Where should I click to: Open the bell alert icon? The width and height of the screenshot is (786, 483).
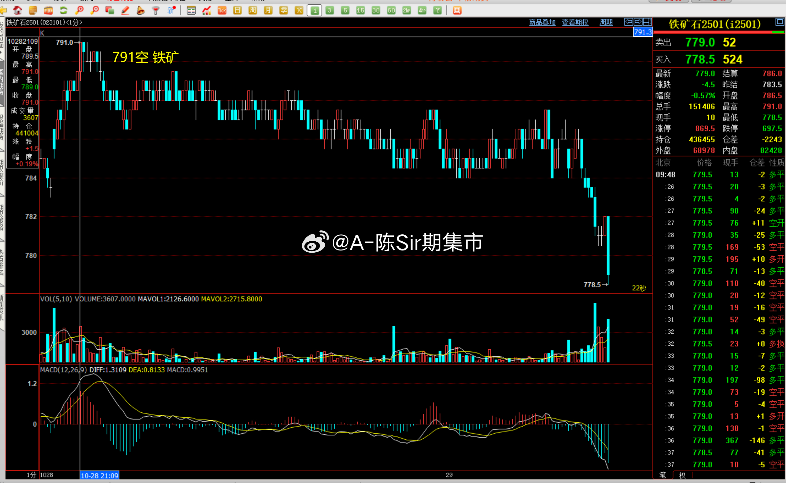pos(140,11)
